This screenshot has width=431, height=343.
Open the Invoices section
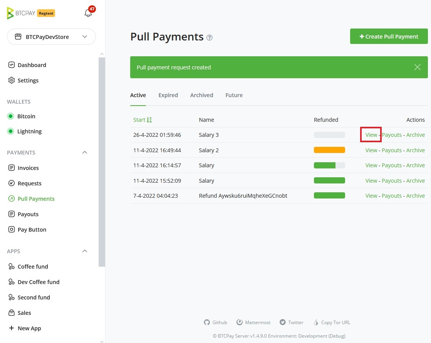[28, 168]
